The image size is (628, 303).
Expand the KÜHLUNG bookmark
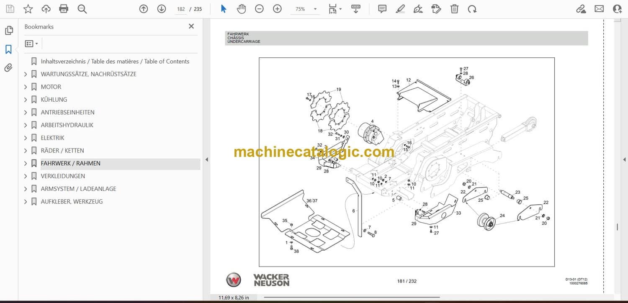coord(26,100)
